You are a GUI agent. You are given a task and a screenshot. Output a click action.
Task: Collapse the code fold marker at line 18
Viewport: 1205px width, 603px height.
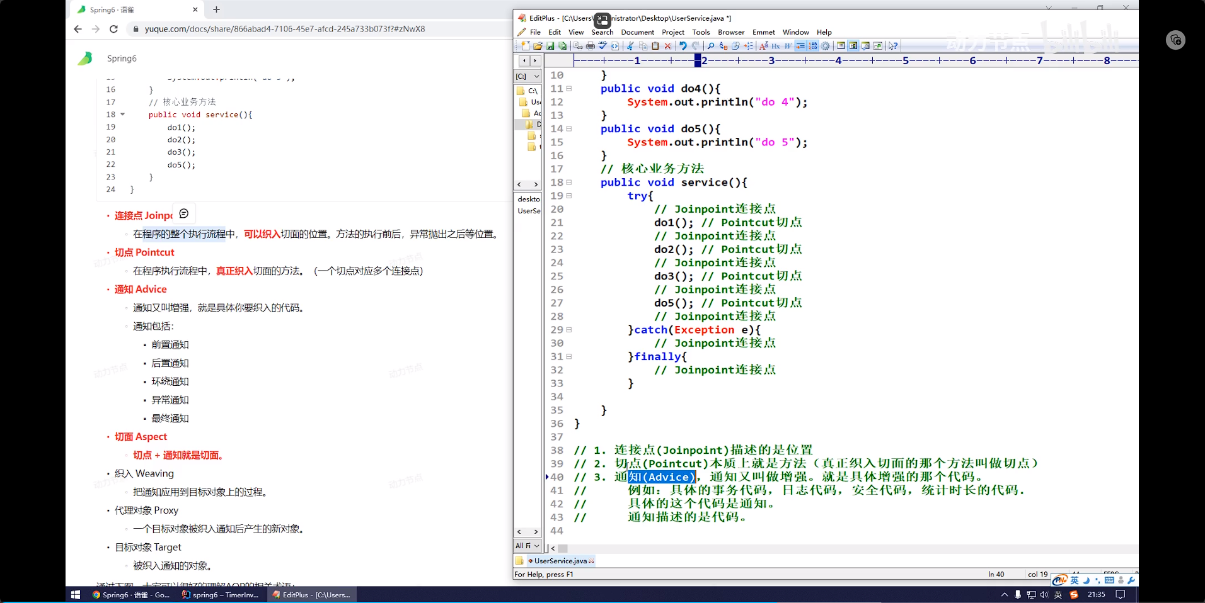point(569,182)
